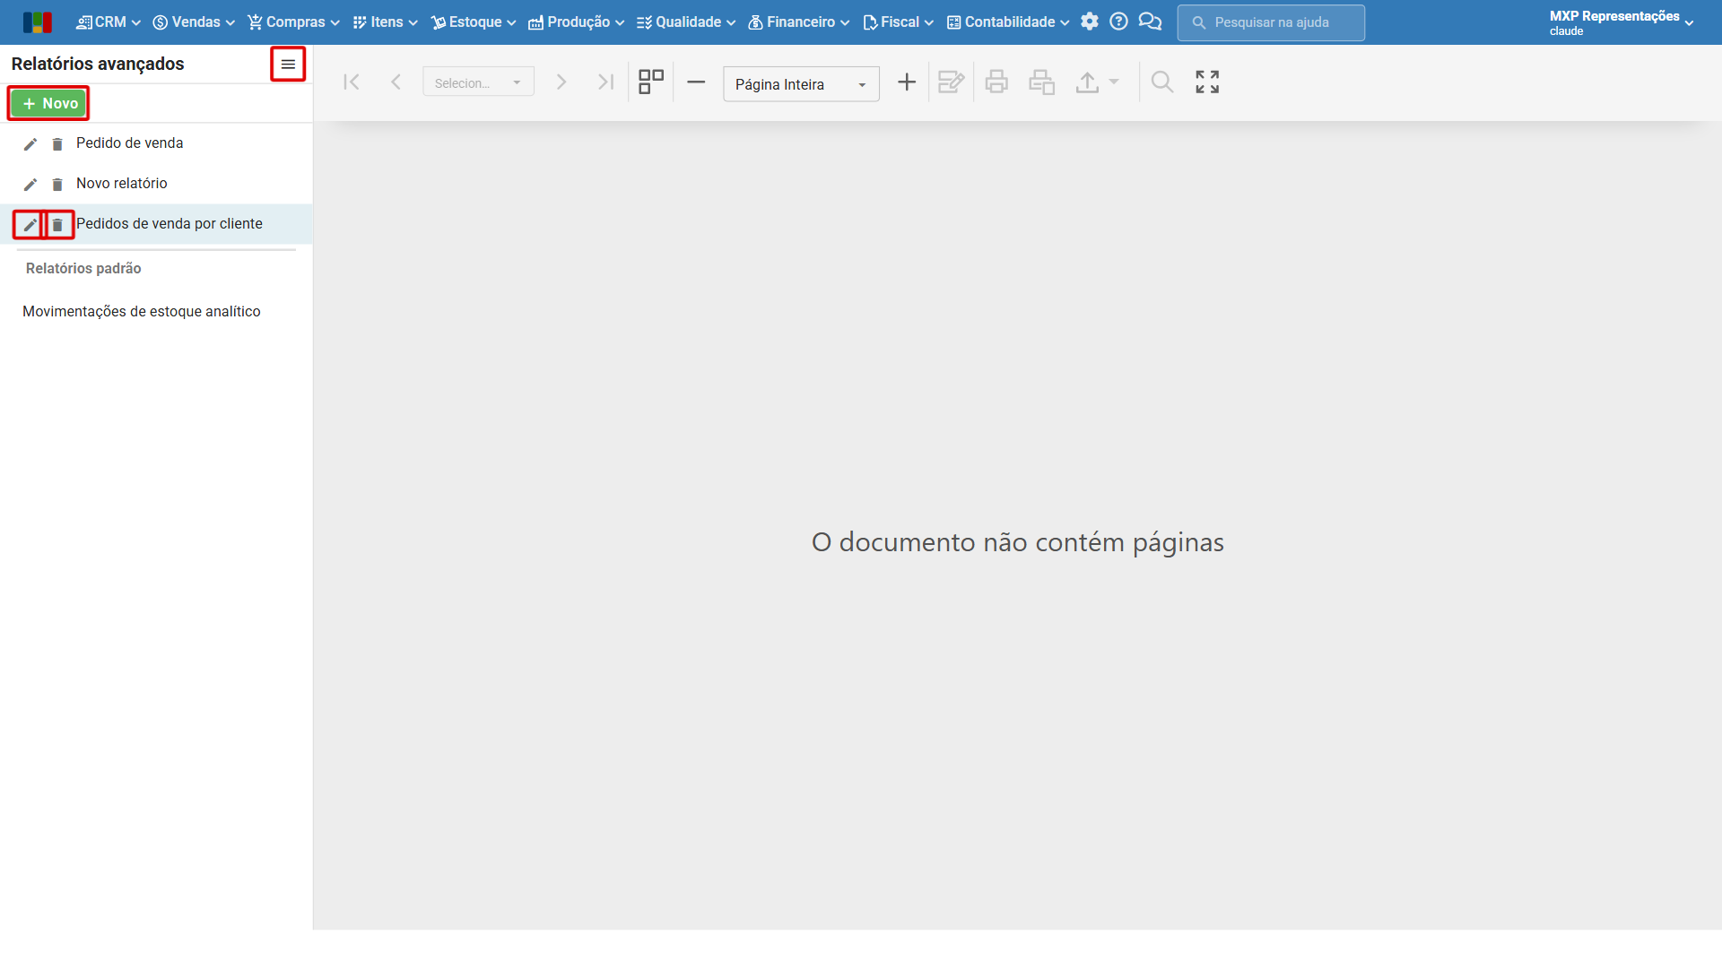Screen dimensions: 1722x968
Task: Print the report with single printer icon
Action: (996, 82)
